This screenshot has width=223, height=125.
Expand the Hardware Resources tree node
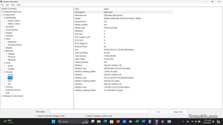pyautogui.click(x=2, y=12)
